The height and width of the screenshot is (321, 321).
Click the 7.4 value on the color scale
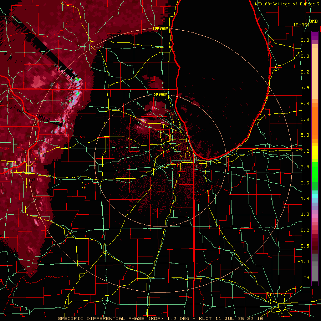pyautogui.click(x=305, y=88)
